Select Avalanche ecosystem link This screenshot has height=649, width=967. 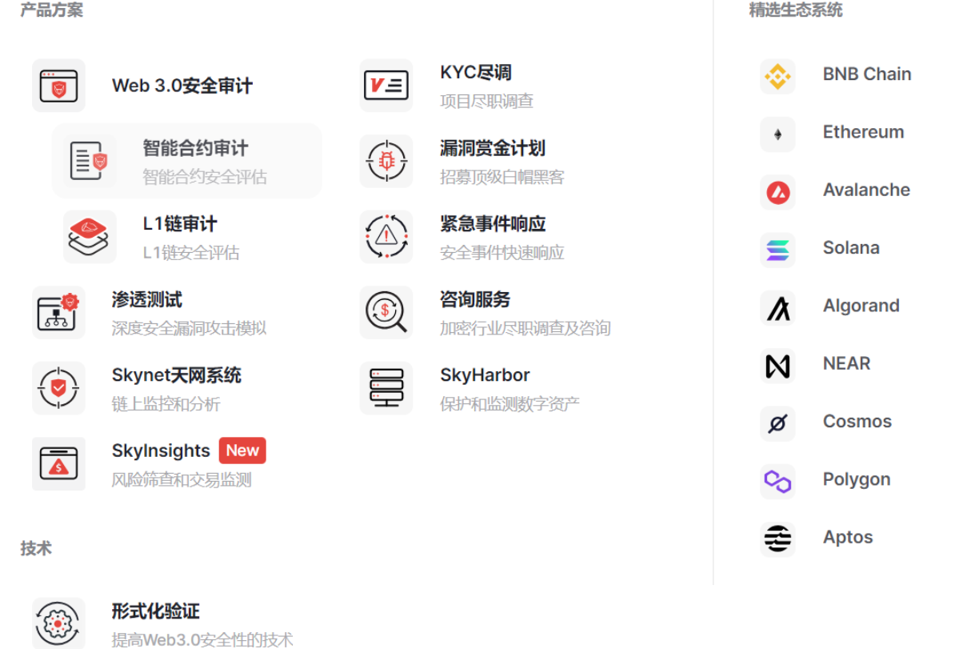(866, 190)
